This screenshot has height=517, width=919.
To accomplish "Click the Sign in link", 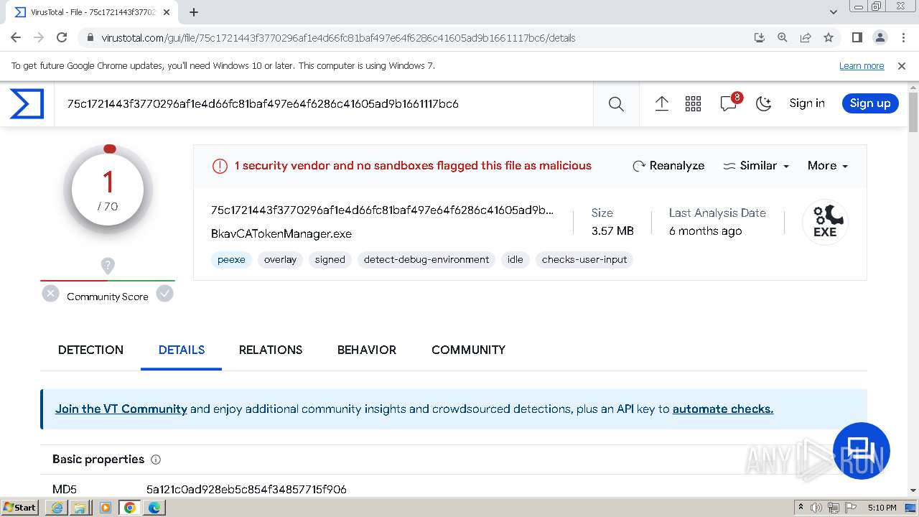I will tap(807, 103).
